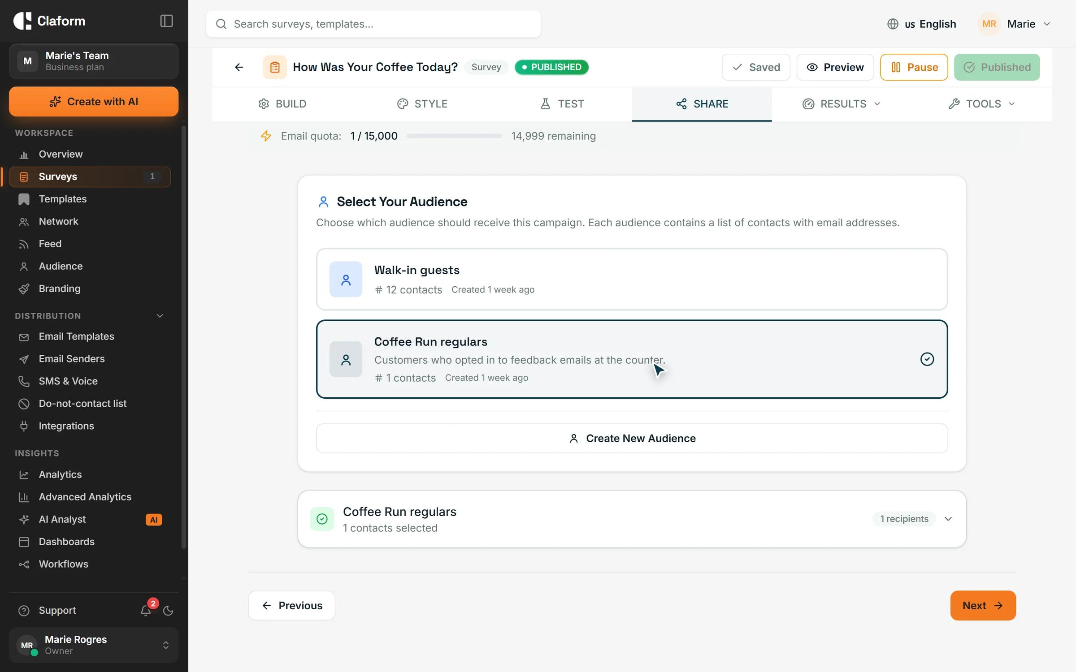The height and width of the screenshot is (672, 1076).
Task: Go back with the header arrow
Action: click(x=239, y=67)
